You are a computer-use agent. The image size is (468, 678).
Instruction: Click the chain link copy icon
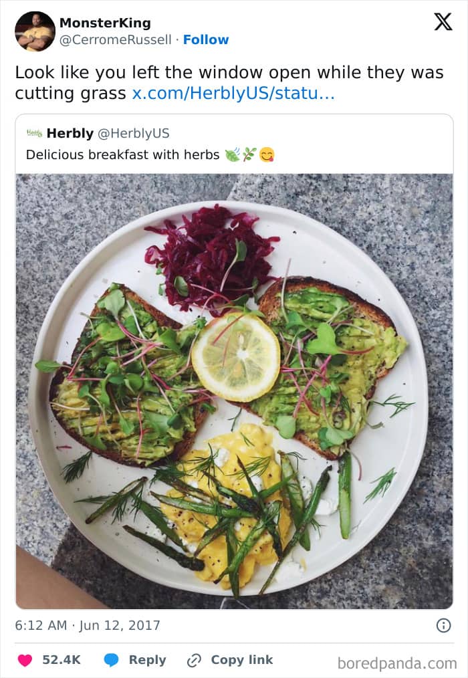[194, 660]
